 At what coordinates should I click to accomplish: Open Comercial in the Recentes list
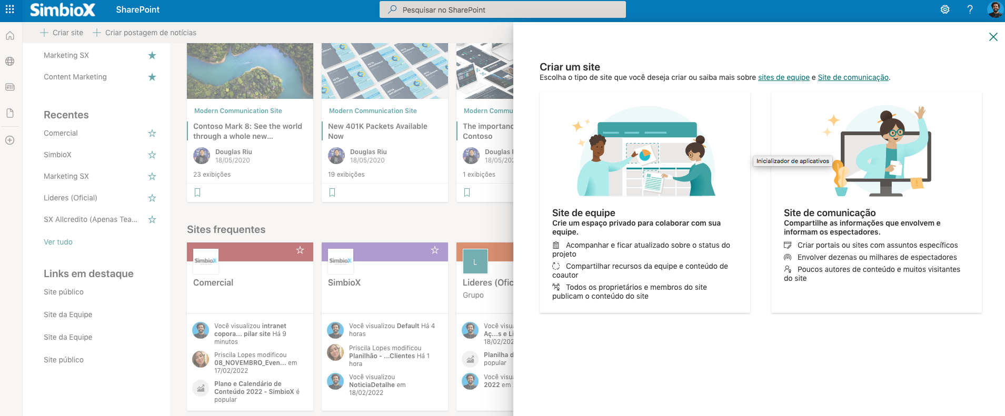(x=61, y=133)
